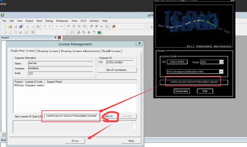The image size is (247, 147).
Task: Open the Peripherals menu
Action: tap(62, 21)
